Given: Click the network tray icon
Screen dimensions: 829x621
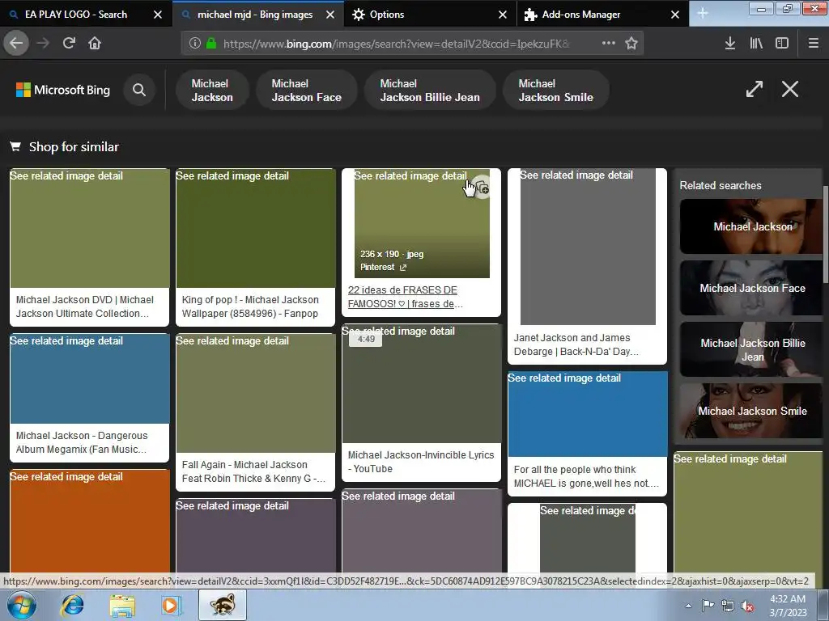Looking at the screenshot, I should point(728,606).
